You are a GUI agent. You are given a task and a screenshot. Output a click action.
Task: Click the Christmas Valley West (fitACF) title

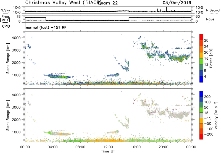63,2
